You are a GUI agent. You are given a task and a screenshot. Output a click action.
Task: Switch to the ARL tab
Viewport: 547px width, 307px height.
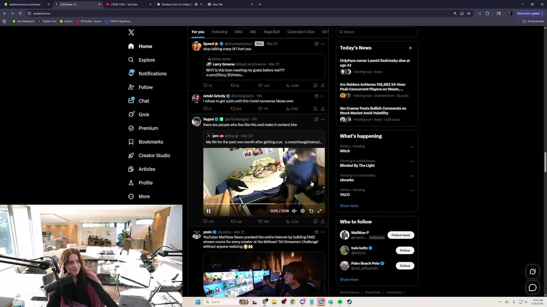point(253,32)
